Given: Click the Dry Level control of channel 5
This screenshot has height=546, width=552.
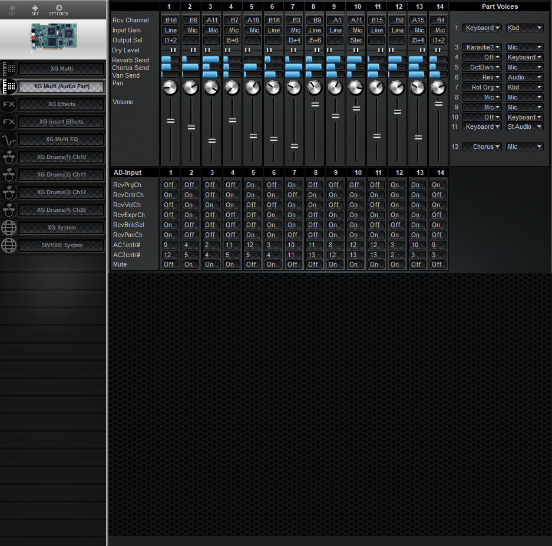Looking at the screenshot, I should click(x=253, y=50).
